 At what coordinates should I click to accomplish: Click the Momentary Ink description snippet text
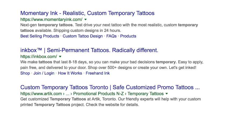click(x=109, y=28)
